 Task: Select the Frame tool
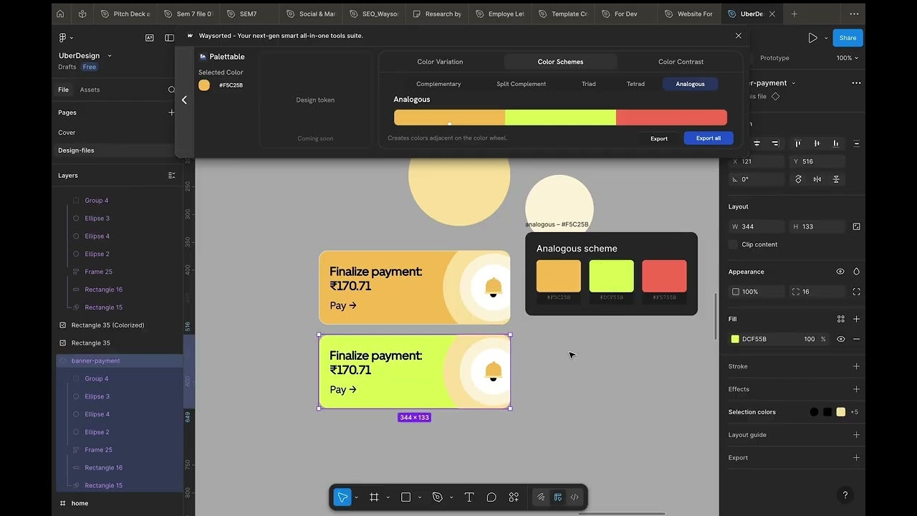tap(374, 497)
